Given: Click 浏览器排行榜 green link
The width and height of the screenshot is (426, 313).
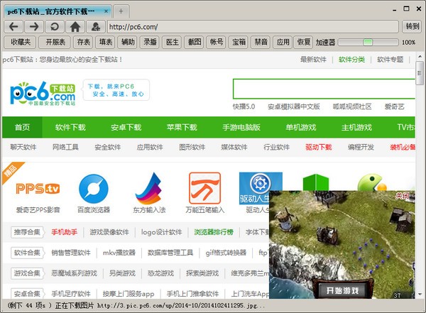Looking at the screenshot, I should (214, 232).
